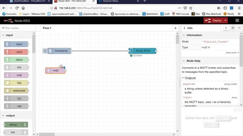Open the Firefox application menu
The height and width of the screenshot is (136, 243).
click(x=239, y=8)
